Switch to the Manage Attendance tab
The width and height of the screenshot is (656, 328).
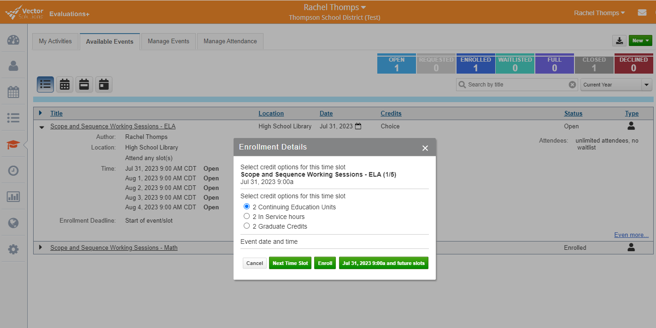[x=230, y=41]
